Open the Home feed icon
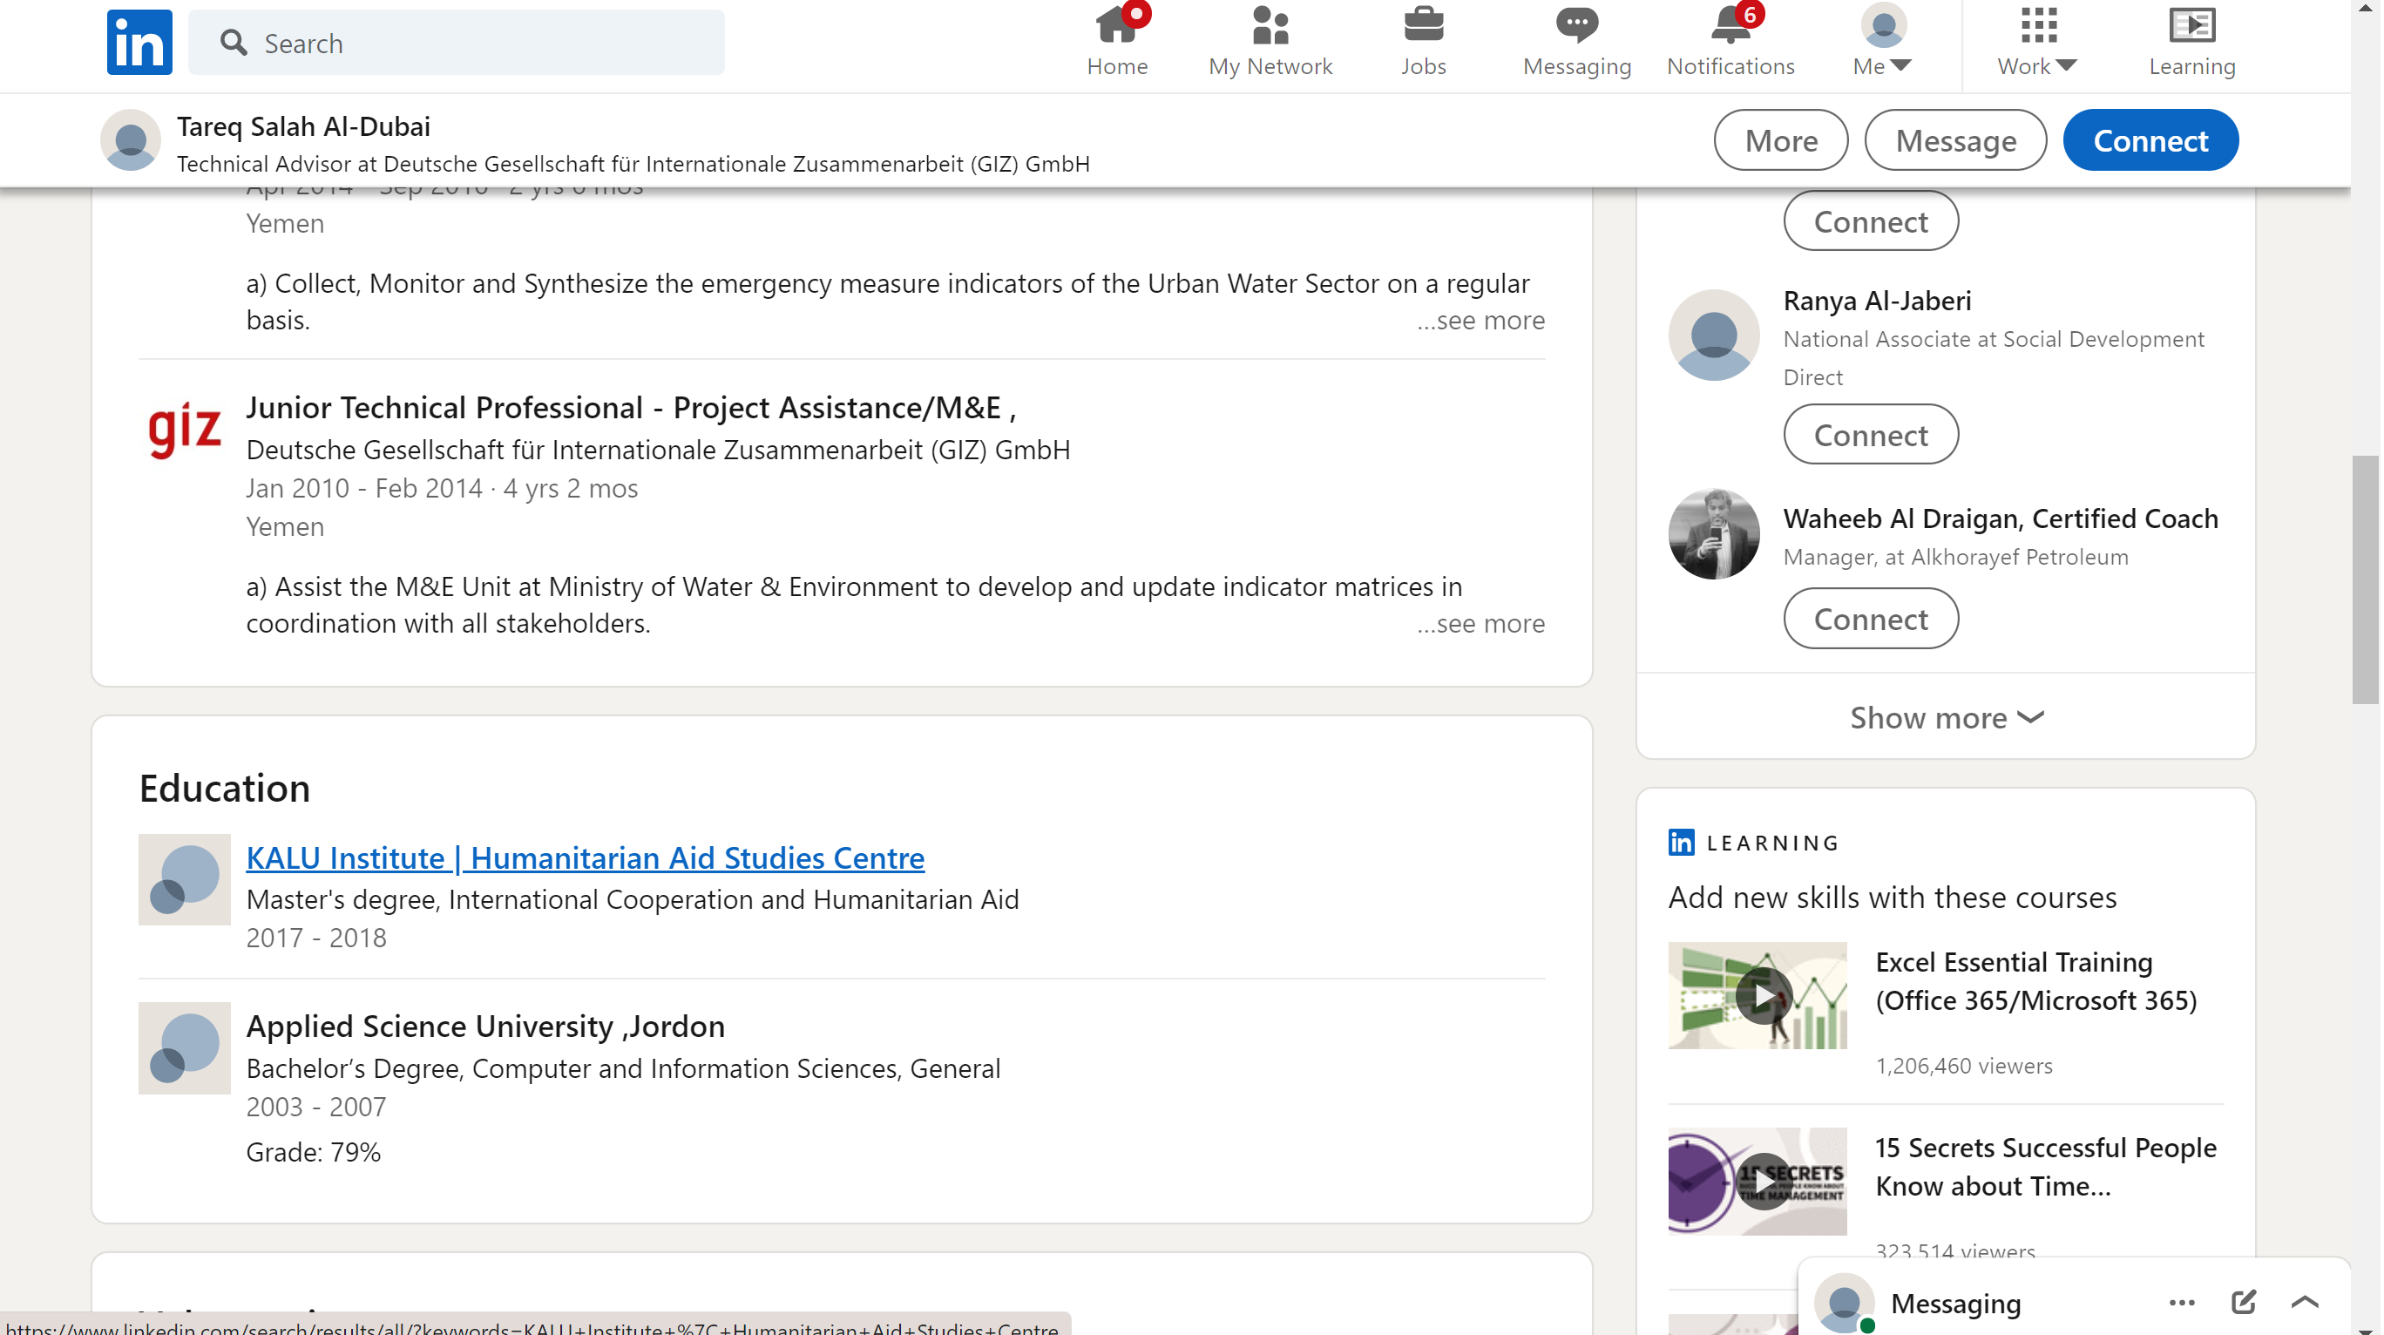Screen dimensions: 2384x1335 tap(1116, 26)
